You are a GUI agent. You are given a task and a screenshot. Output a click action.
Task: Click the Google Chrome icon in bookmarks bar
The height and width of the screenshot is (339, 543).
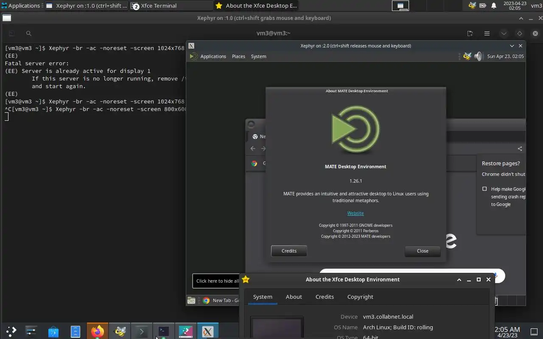click(x=254, y=163)
